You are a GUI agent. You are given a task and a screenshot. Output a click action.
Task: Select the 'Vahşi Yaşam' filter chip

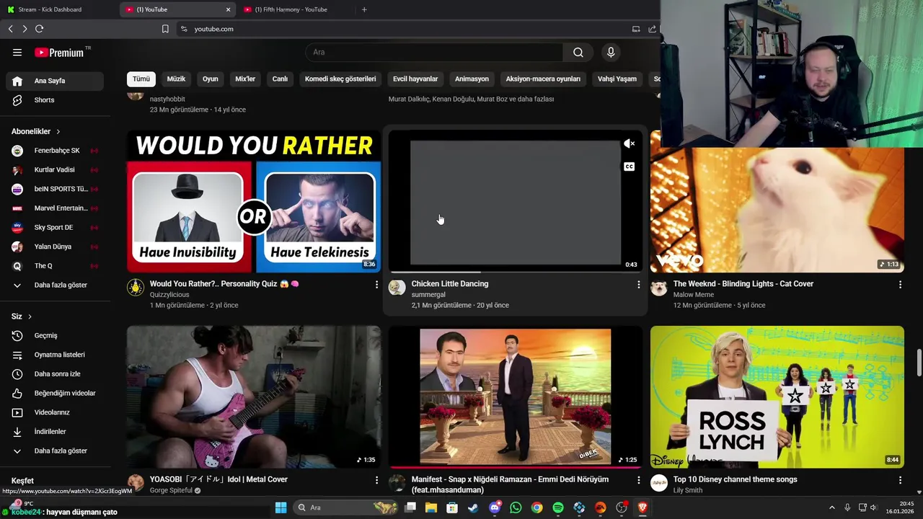[x=617, y=79]
